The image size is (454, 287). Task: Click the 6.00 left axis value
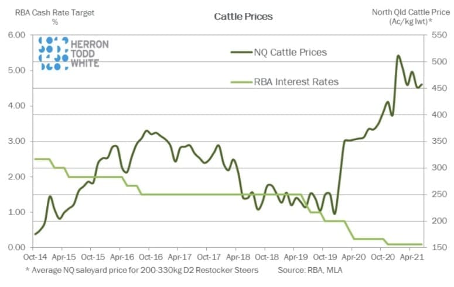coord(16,35)
